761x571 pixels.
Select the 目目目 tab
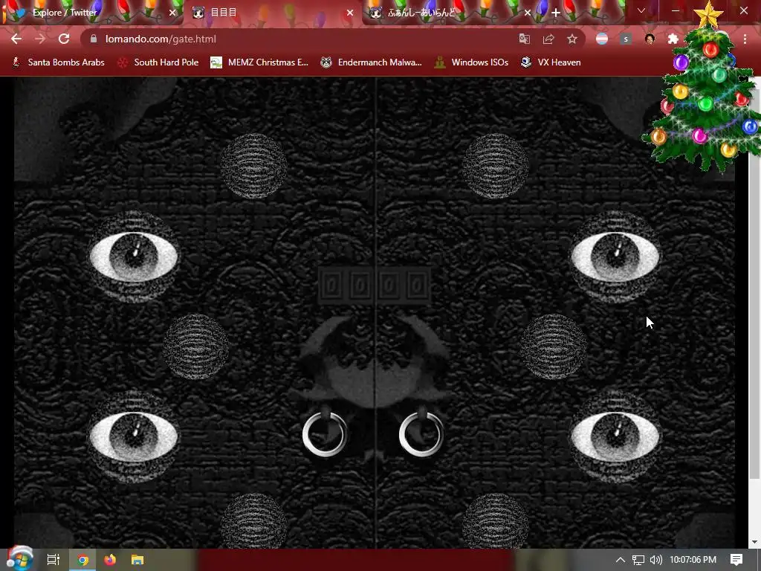(272, 13)
